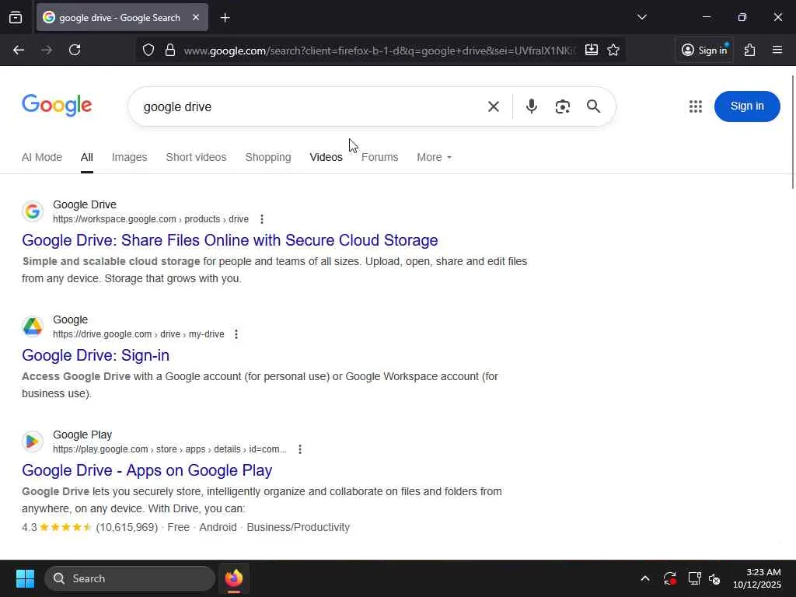This screenshot has width=796, height=597.
Task: Switch to Shopping results tab
Action: [268, 157]
